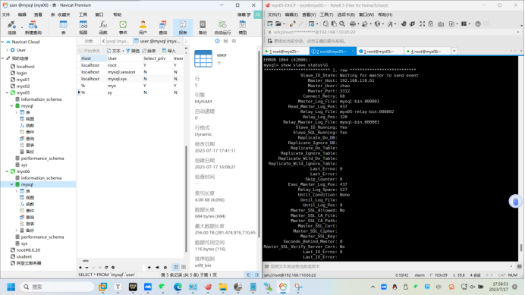Open the View (视图) objects in Navicat
525x295 pixels.
tap(83, 27)
